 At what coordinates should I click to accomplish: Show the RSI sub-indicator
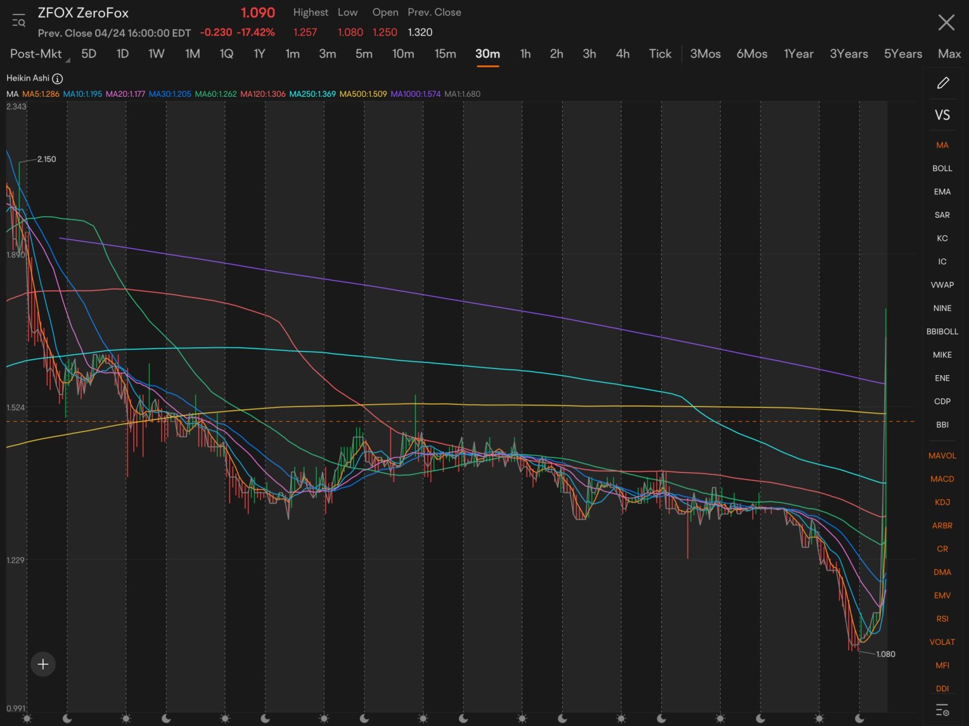point(942,619)
